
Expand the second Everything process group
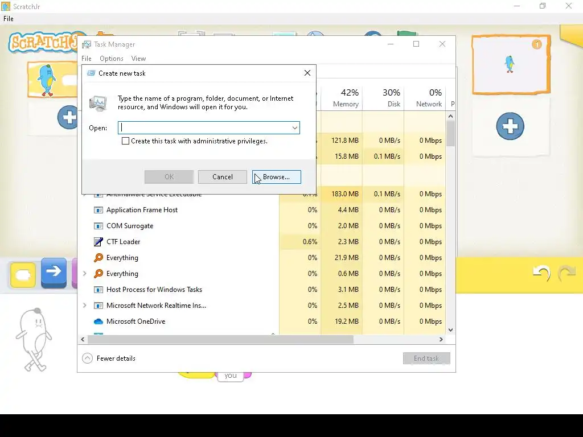[85, 274]
